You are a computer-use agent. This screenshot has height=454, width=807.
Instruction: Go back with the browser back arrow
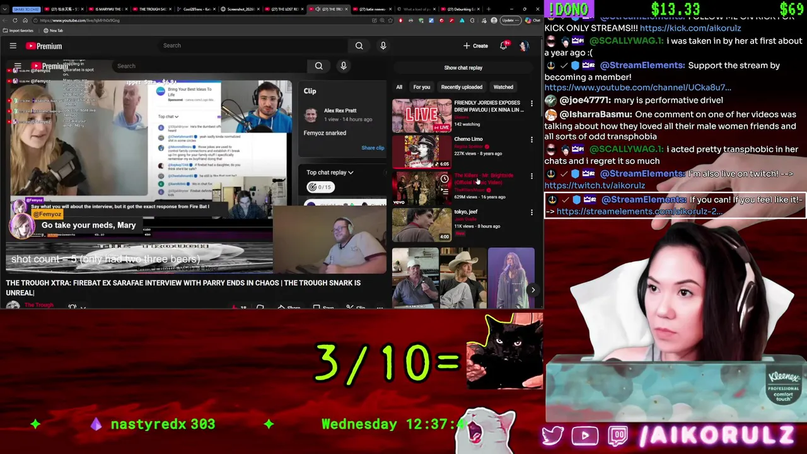5,20
